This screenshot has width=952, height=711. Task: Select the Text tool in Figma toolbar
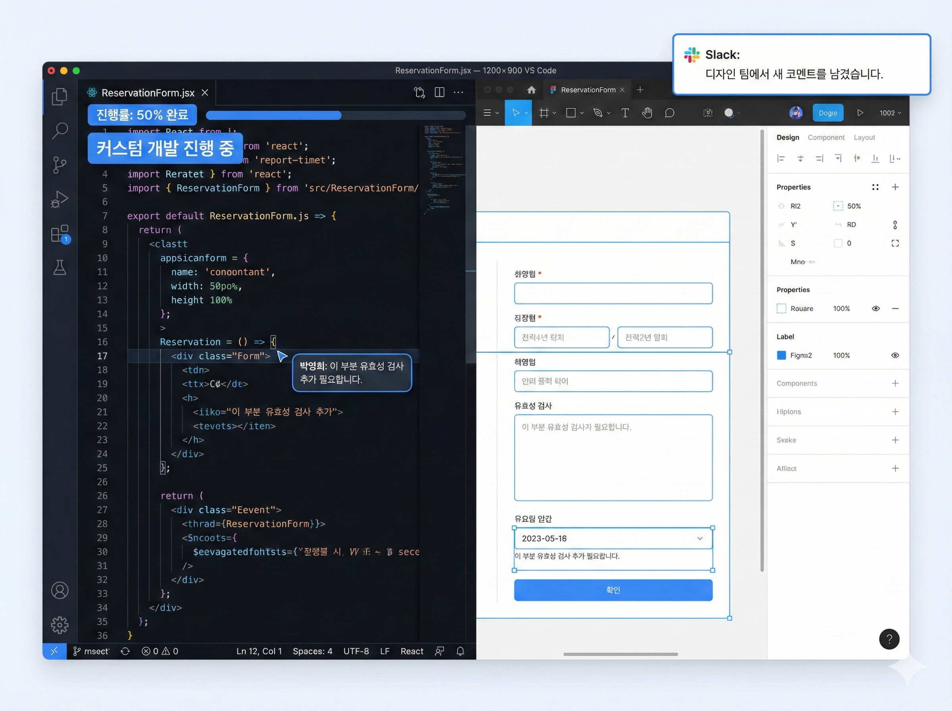(x=625, y=113)
